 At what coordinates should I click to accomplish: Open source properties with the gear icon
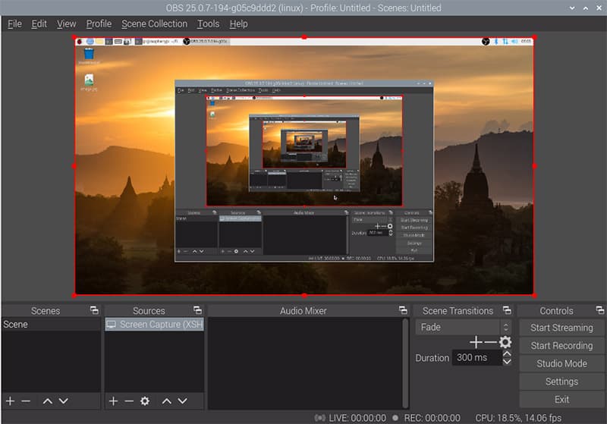pos(145,401)
